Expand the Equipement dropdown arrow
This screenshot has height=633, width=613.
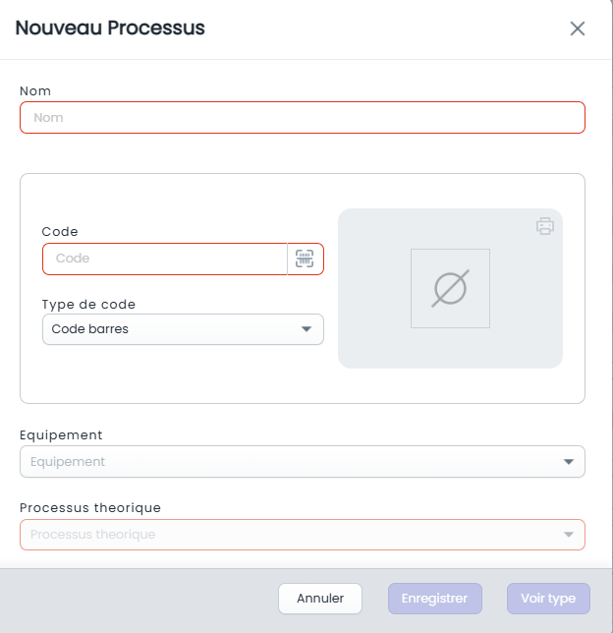tap(569, 461)
